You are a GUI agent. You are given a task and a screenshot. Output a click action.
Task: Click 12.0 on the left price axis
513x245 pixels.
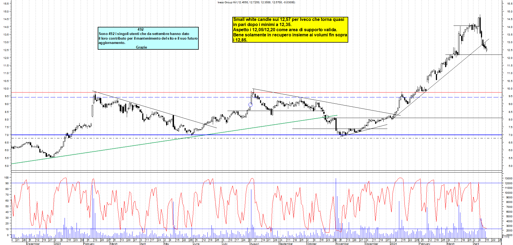point(6,58)
